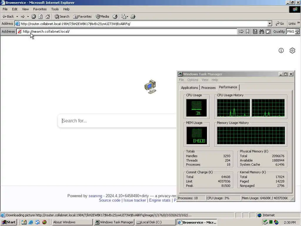Viewport: 301px width, 226px height.
Task: Increase Quality with the up stepper
Action: pyautogui.click(x=297, y=30)
